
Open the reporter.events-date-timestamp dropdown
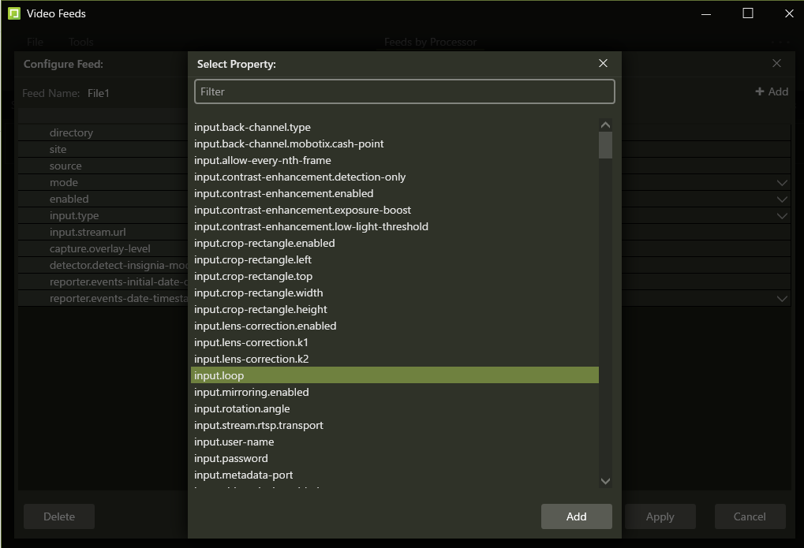tap(782, 299)
